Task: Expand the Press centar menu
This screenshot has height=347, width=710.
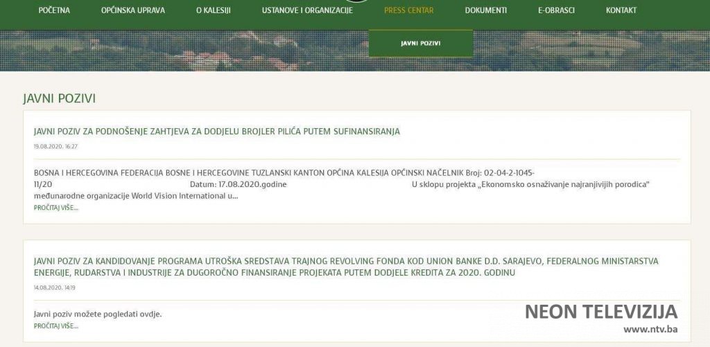Action: [408, 10]
